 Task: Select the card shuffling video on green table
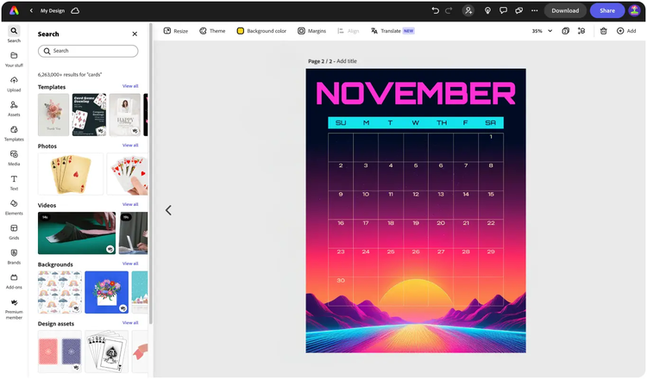point(77,233)
